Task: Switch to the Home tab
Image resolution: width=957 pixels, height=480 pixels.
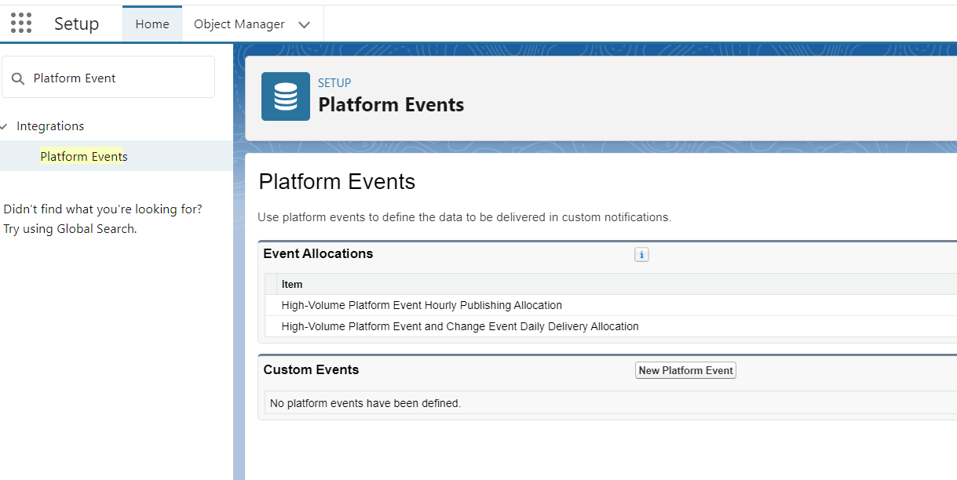Action: click(152, 24)
